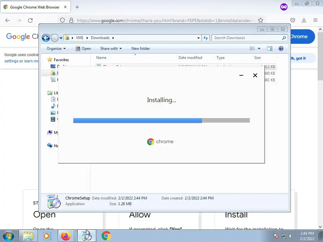Click the Explorer refresh button
This screenshot has width=323, height=242.
click(206, 38)
